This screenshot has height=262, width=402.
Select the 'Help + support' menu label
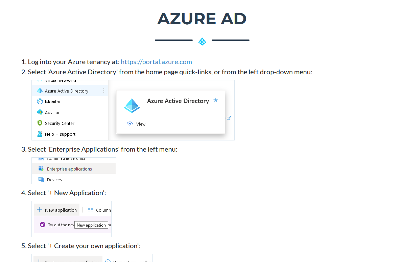pyautogui.click(x=60, y=134)
